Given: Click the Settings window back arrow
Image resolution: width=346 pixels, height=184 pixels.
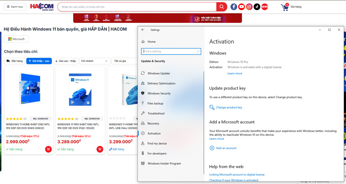Looking at the screenshot, I should click(x=143, y=29).
